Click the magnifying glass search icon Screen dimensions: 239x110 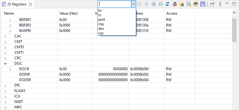pyautogui.click(x=189, y=4)
